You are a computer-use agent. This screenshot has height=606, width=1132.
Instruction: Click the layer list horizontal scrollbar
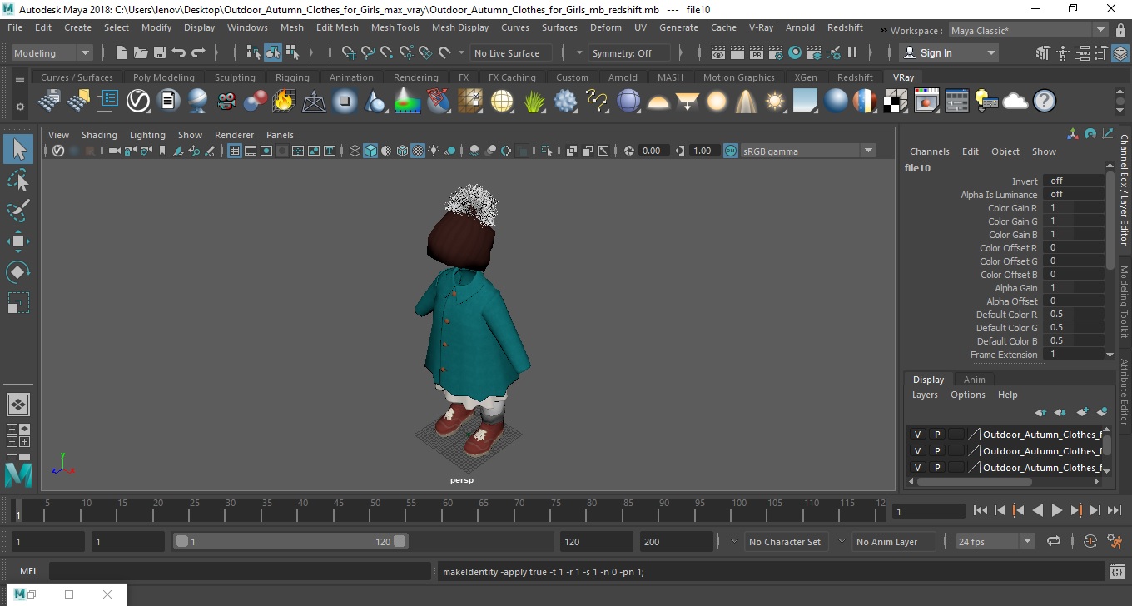pyautogui.click(x=974, y=481)
